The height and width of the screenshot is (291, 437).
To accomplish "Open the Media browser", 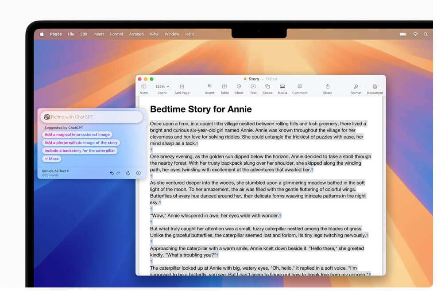I will (282, 87).
